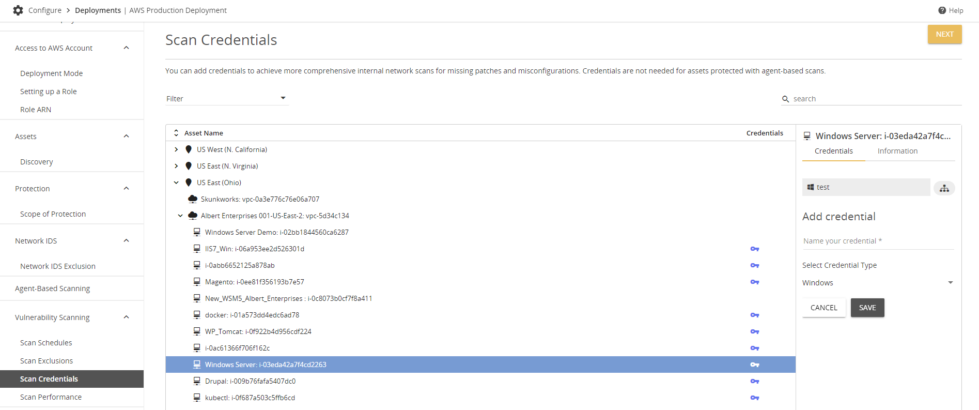Click the cloud icon for Skunkworks VPC
The width and height of the screenshot is (979, 410).
(x=193, y=199)
